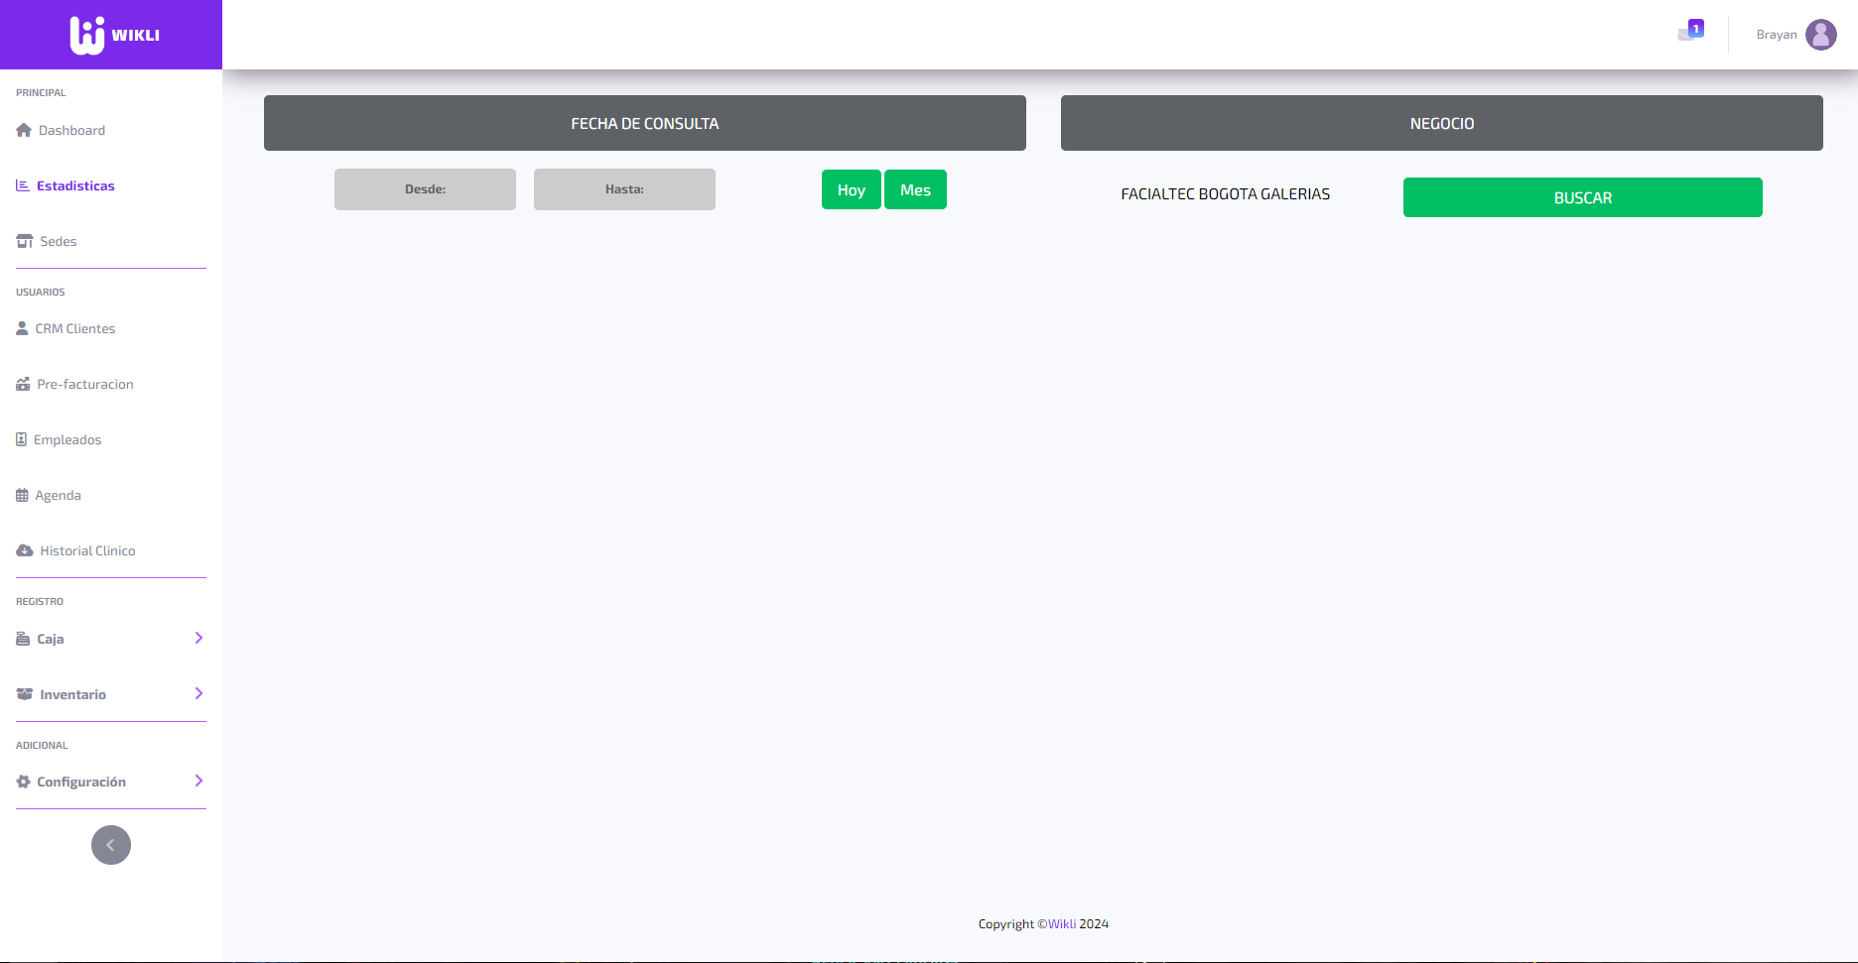This screenshot has height=963, width=1858.
Task: Click the CRM Clientes person icon
Action: (x=22, y=328)
